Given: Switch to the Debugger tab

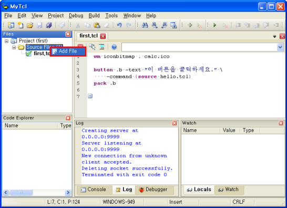Looking at the screenshot, I should tap(153, 190).
